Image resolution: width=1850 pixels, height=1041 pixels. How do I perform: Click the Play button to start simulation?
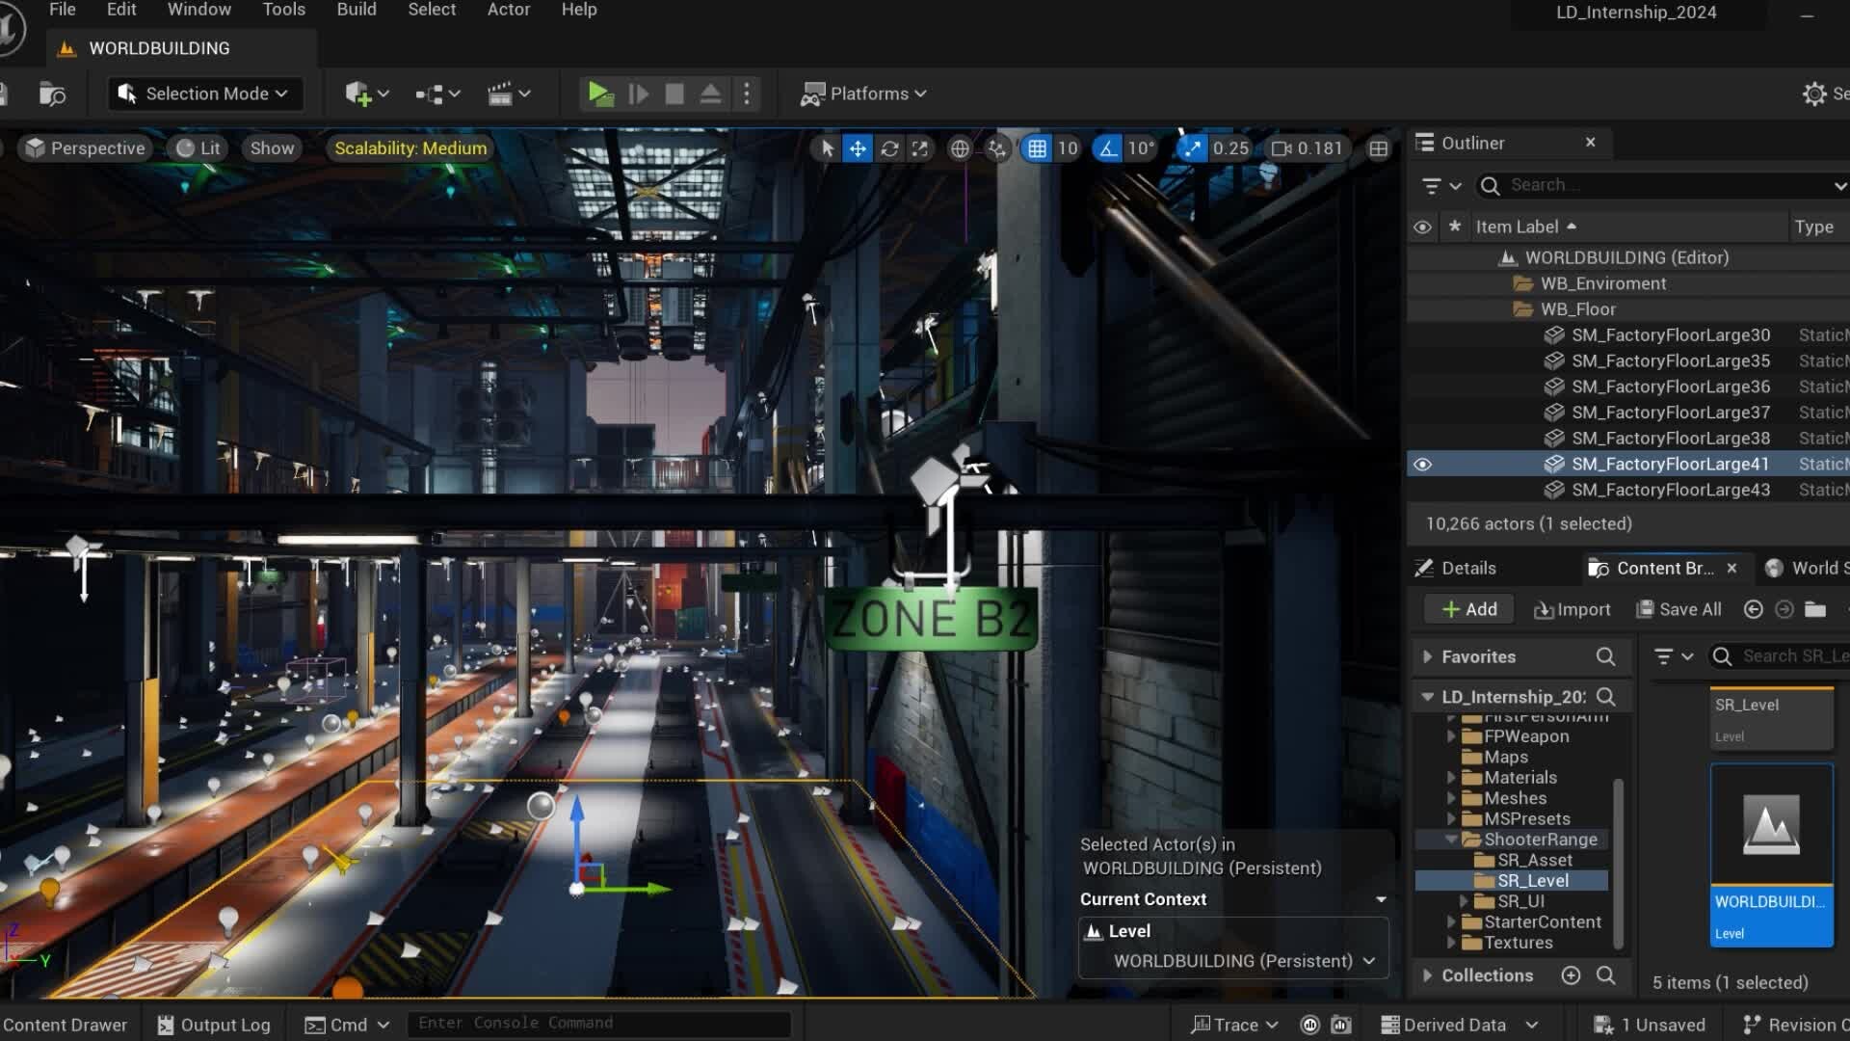click(599, 93)
